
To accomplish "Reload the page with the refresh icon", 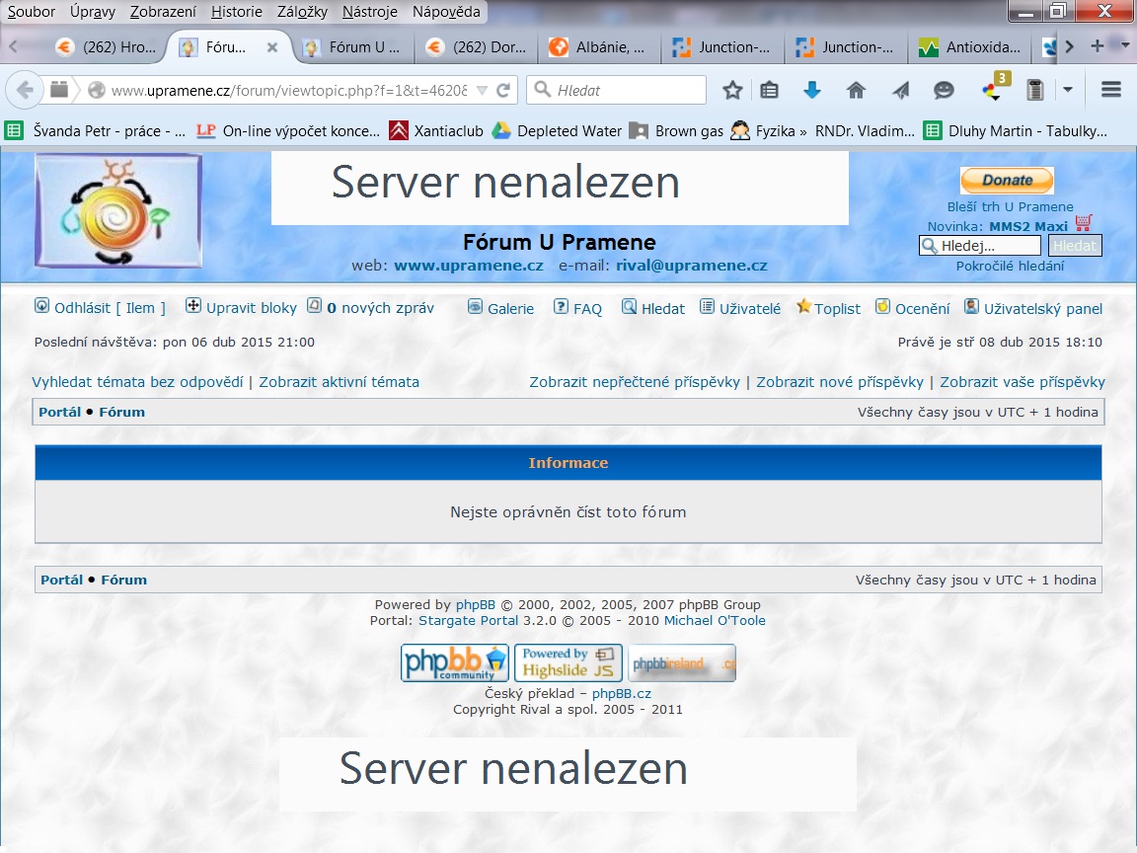I will [x=503, y=90].
